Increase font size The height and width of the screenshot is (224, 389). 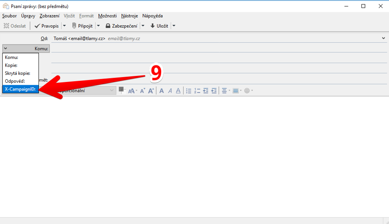151,91
